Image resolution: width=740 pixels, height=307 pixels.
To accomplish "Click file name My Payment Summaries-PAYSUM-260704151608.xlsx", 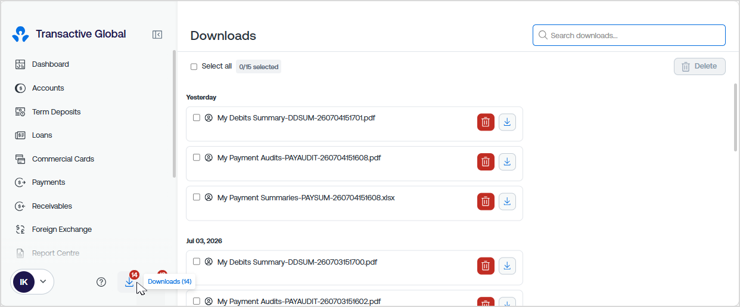I will click(306, 197).
